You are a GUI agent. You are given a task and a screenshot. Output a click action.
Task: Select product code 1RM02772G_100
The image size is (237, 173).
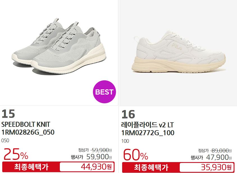148,133
